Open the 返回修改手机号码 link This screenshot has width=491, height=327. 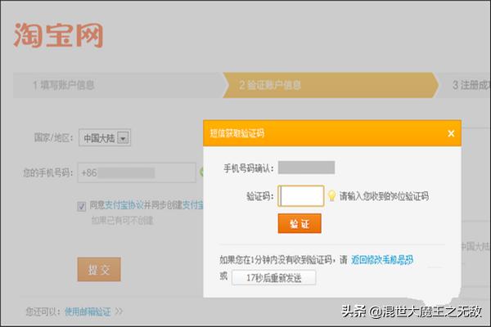(x=382, y=260)
